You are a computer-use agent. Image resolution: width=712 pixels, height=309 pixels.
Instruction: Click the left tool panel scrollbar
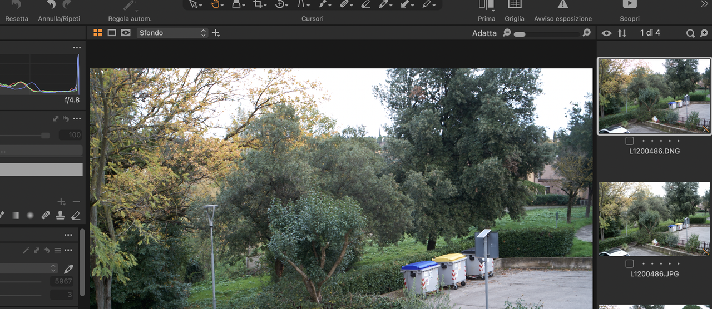click(82, 261)
